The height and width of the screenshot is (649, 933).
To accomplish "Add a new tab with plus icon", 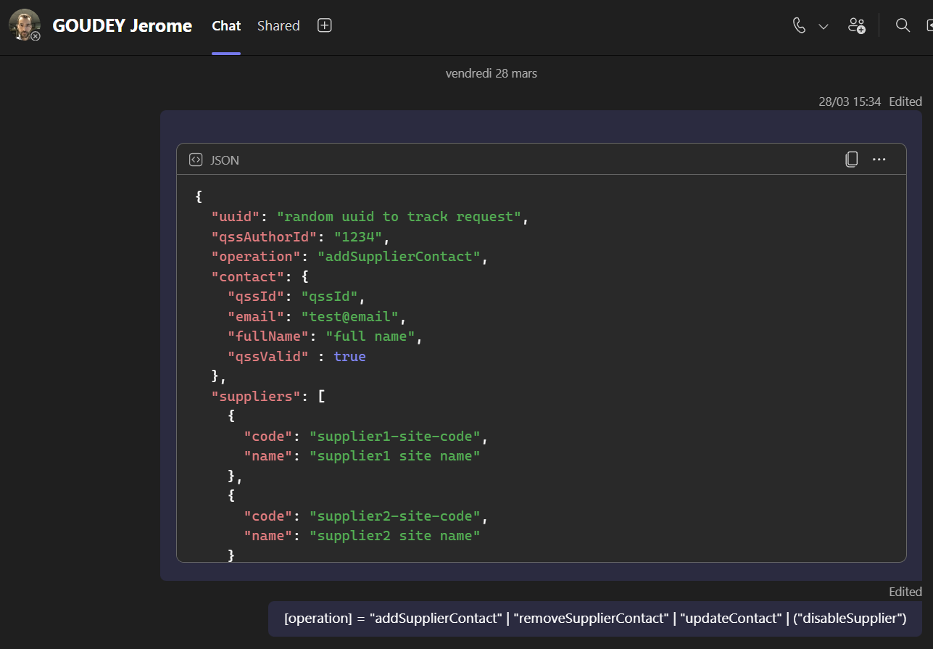I will [325, 25].
